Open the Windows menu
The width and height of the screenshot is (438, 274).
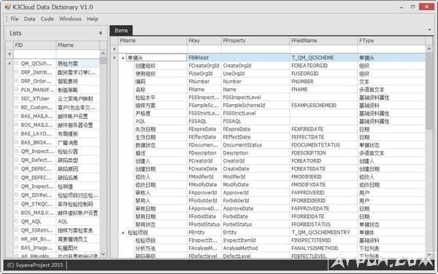70,19
